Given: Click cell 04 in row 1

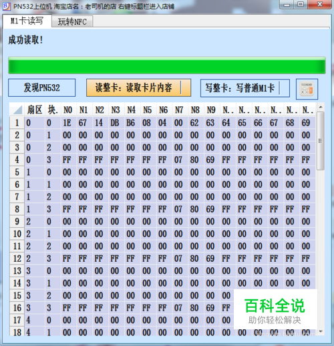Looking at the screenshot, I should [x=164, y=123].
